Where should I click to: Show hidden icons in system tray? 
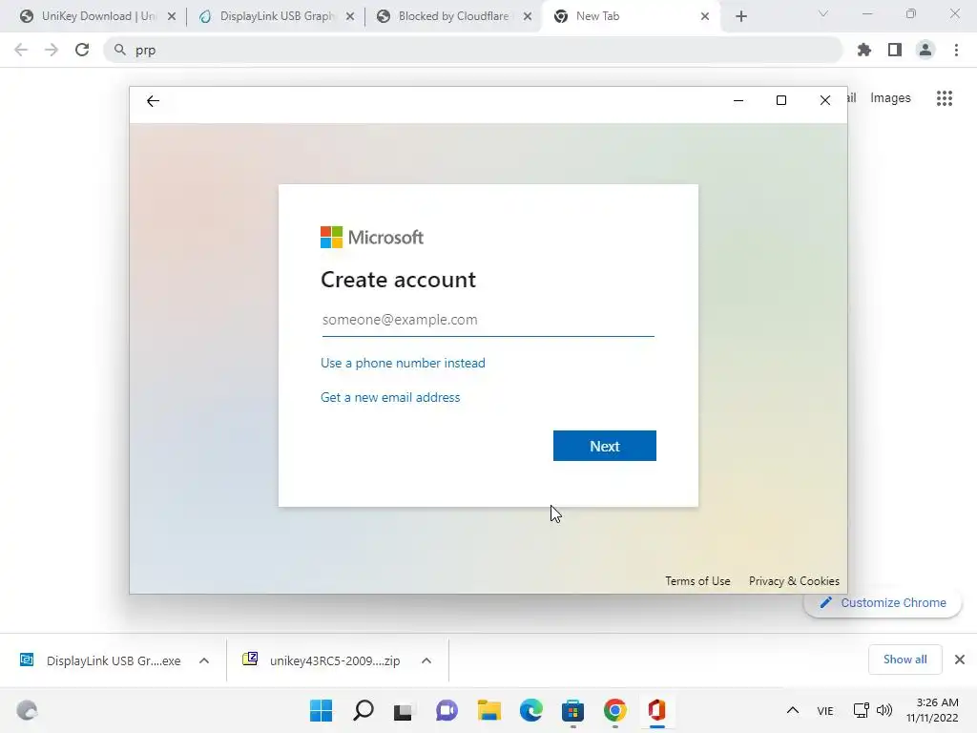[x=793, y=710]
